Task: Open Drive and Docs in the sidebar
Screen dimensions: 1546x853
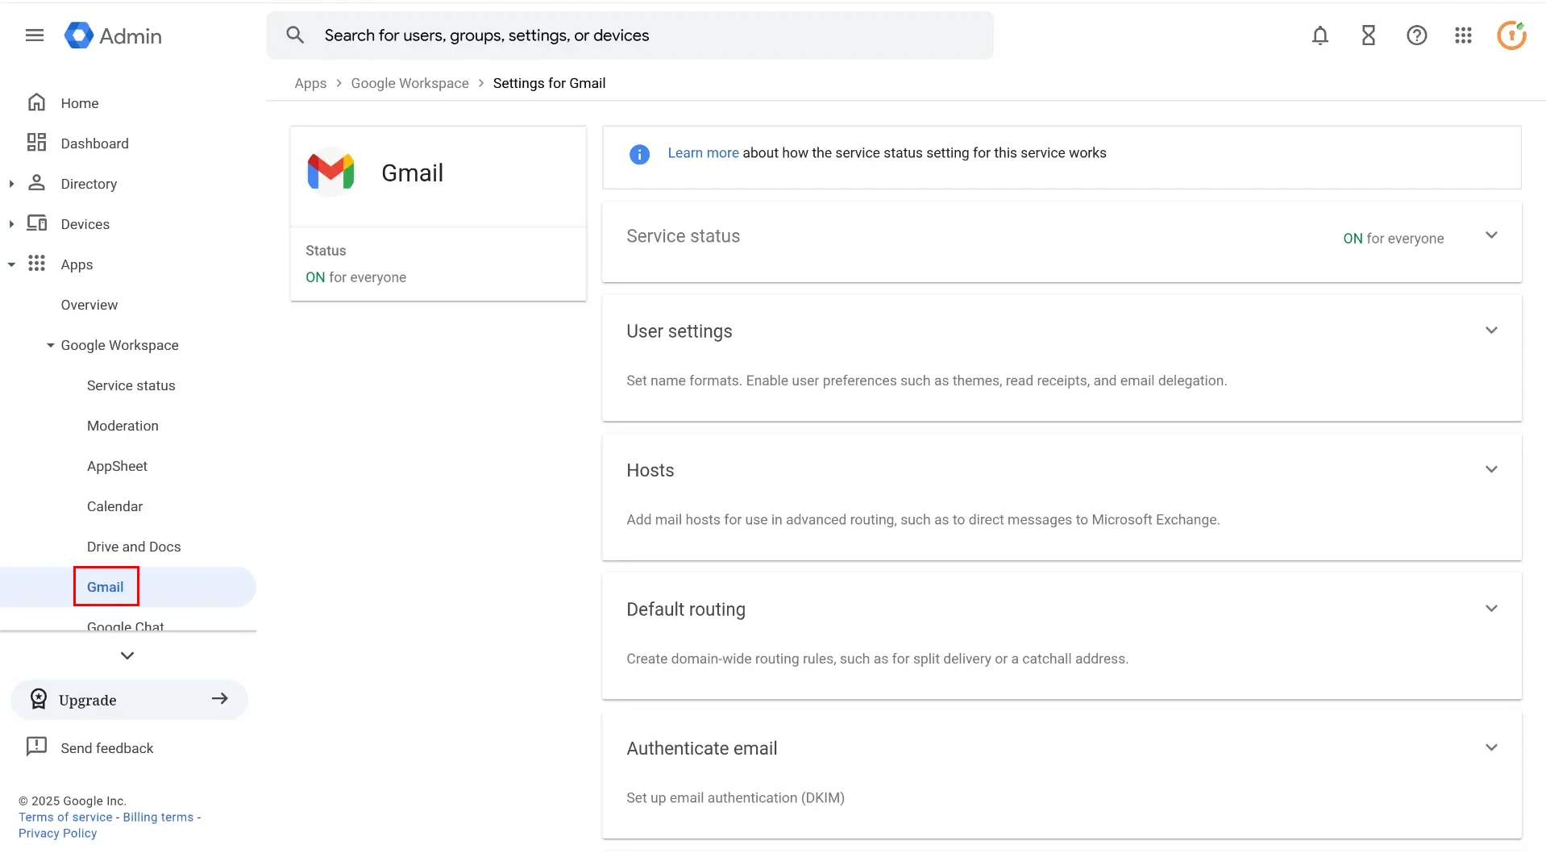Action: (134, 547)
